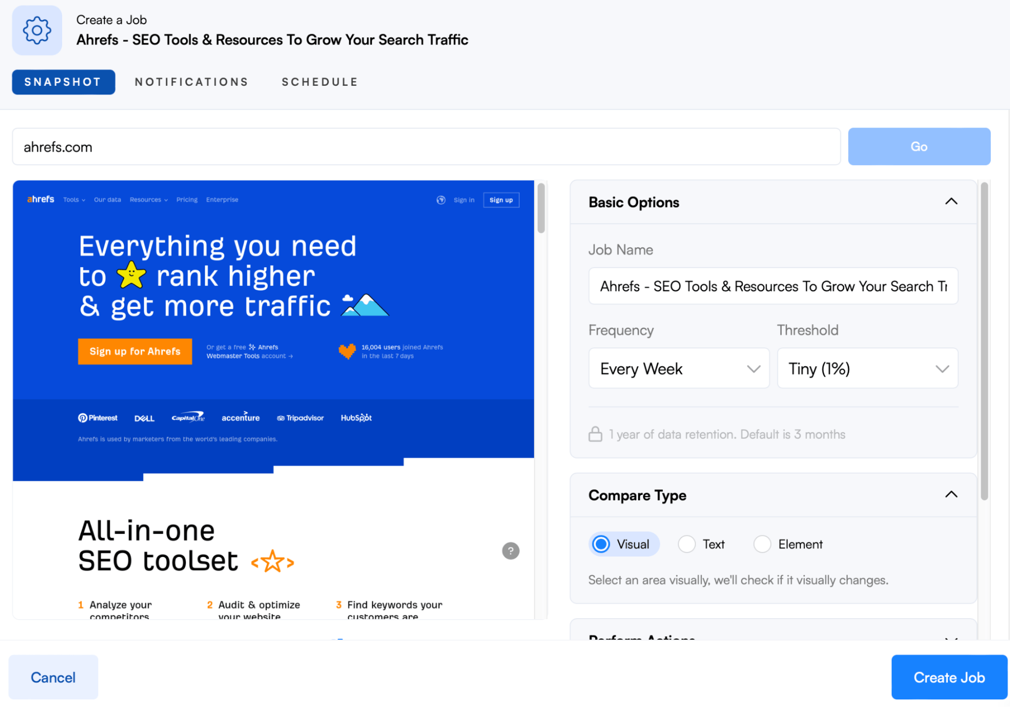The image size is (1010, 707).
Task: Click "Audit & optimize your website" step text
Action: click(259, 610)
